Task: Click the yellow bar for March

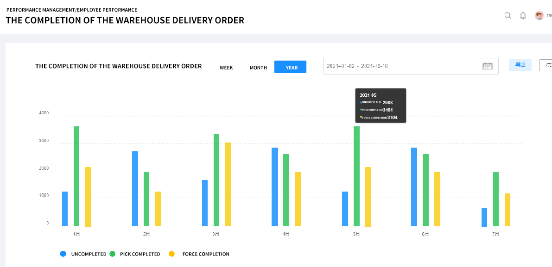Action: [228, 184]
